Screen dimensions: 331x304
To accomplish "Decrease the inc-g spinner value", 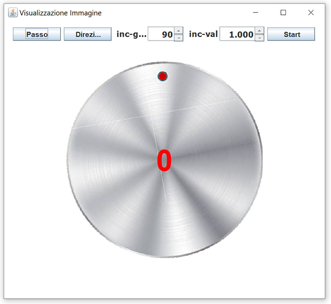I will 179,38.
